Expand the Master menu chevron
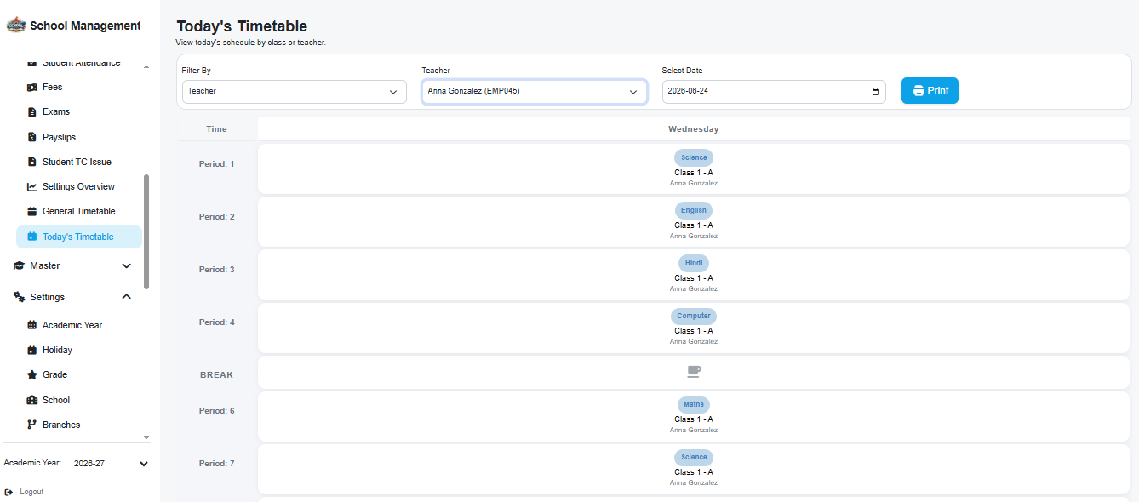This screenshot has width=1139, height=502. tap(127, 265)
